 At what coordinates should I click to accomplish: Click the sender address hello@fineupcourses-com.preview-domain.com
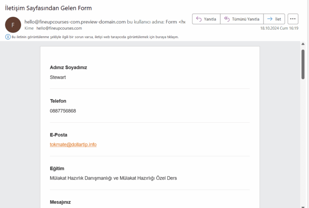point(75,22)
